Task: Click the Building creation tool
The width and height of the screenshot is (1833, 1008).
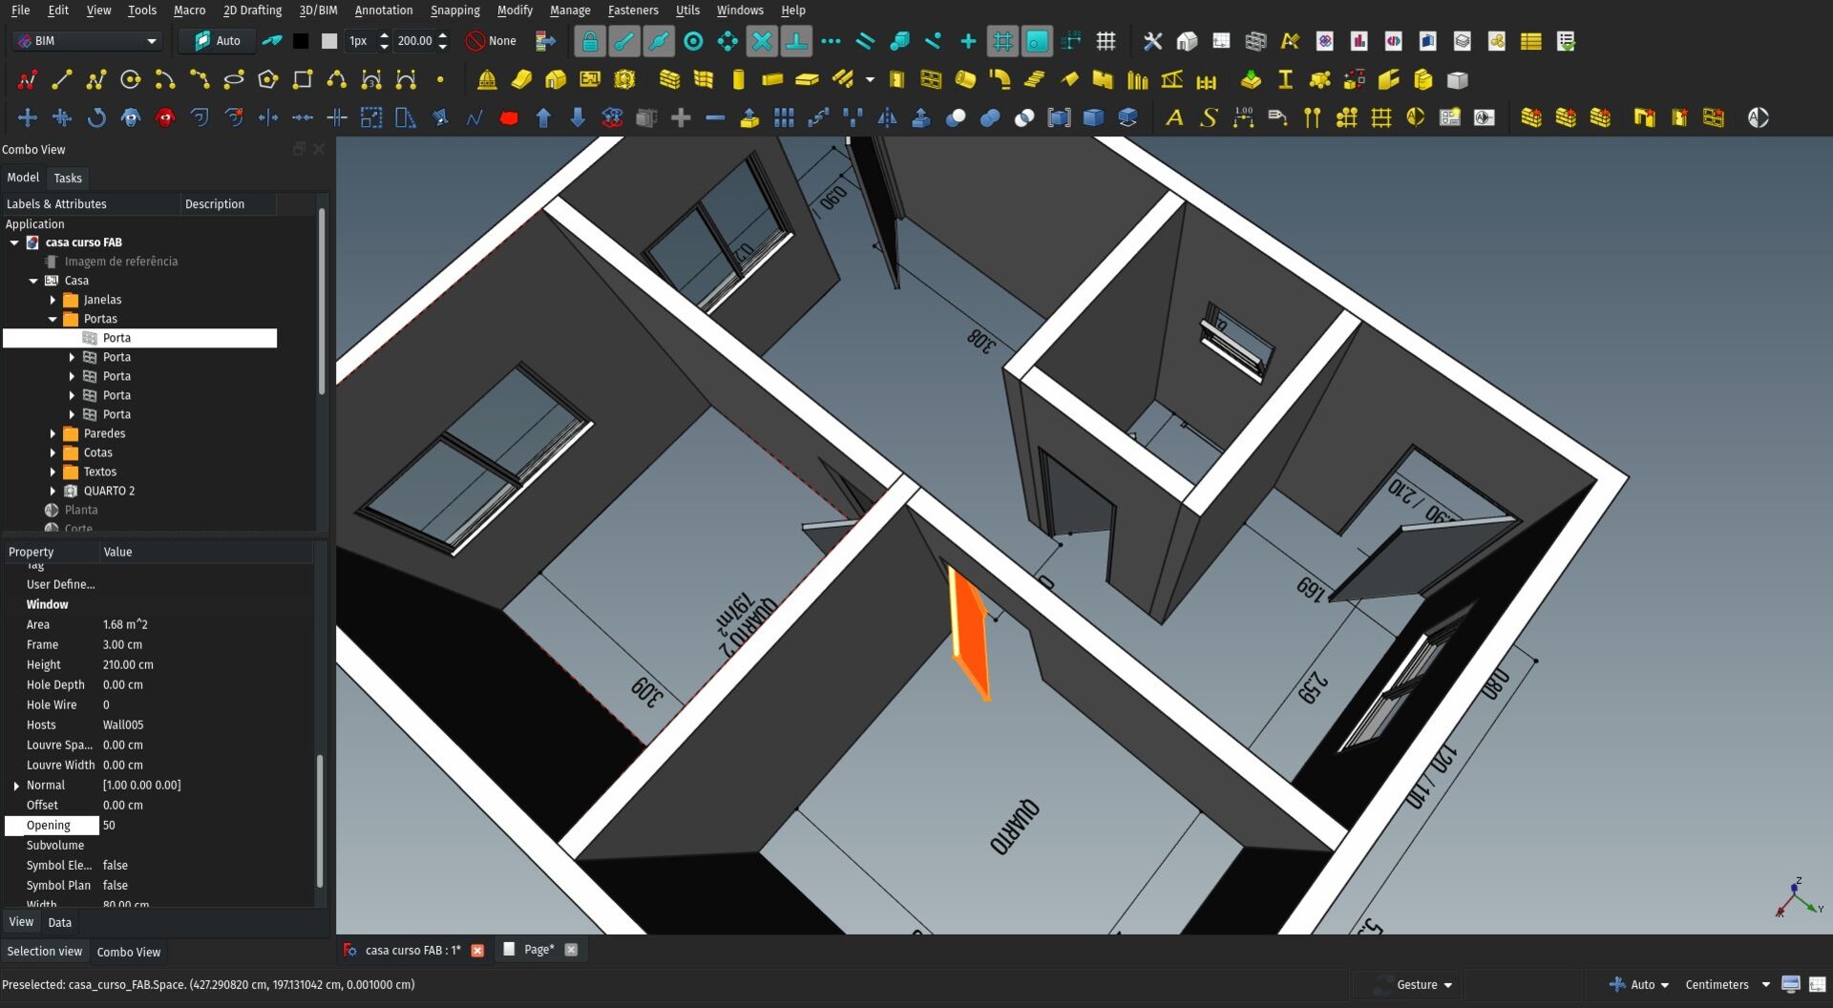Action: point(556,80)
